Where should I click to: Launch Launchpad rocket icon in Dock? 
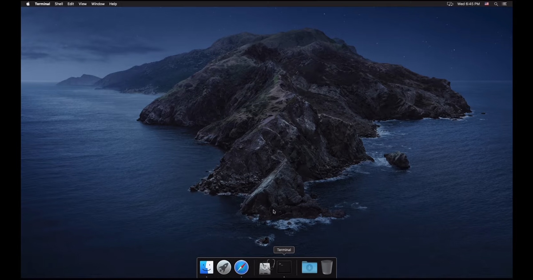coord(224,267)
